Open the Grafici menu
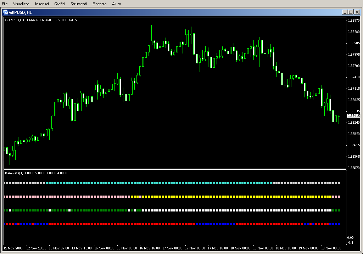 60,4
